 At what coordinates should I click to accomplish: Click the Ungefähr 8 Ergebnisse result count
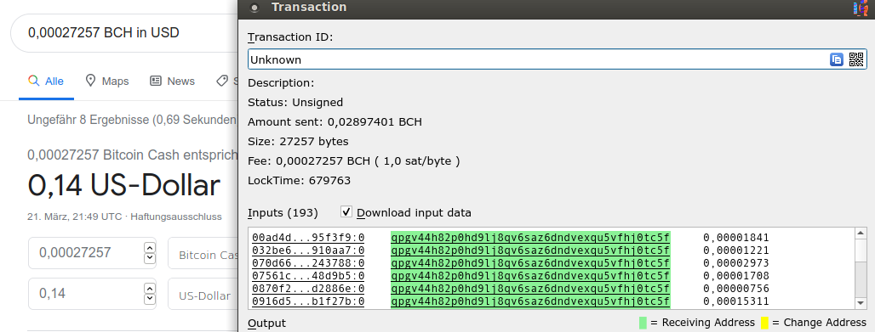tap(132, 120)
